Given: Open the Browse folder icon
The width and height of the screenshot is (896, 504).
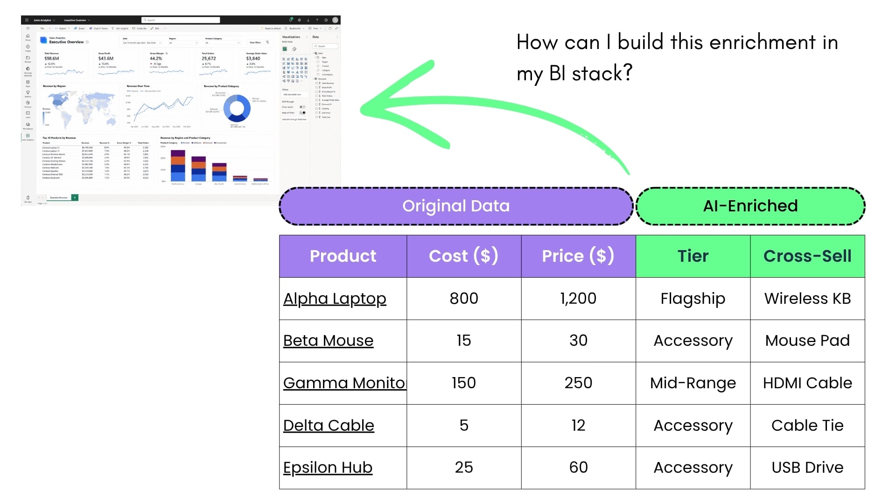Looking at the screenshot, I should [x=28, y=58].
